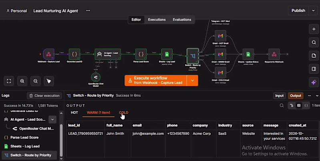Image resolution: width=320 pixels, height=161 pixels.
Task: Switch to the Editor tab
Action: [136, 20]
